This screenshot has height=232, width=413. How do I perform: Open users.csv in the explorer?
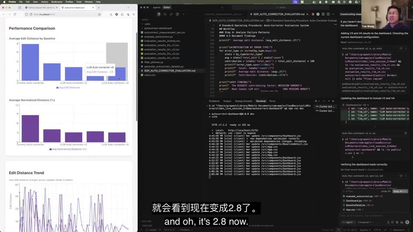(x=150, y=75)
